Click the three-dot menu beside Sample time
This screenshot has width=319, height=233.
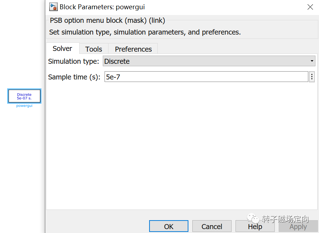point(312,77)
